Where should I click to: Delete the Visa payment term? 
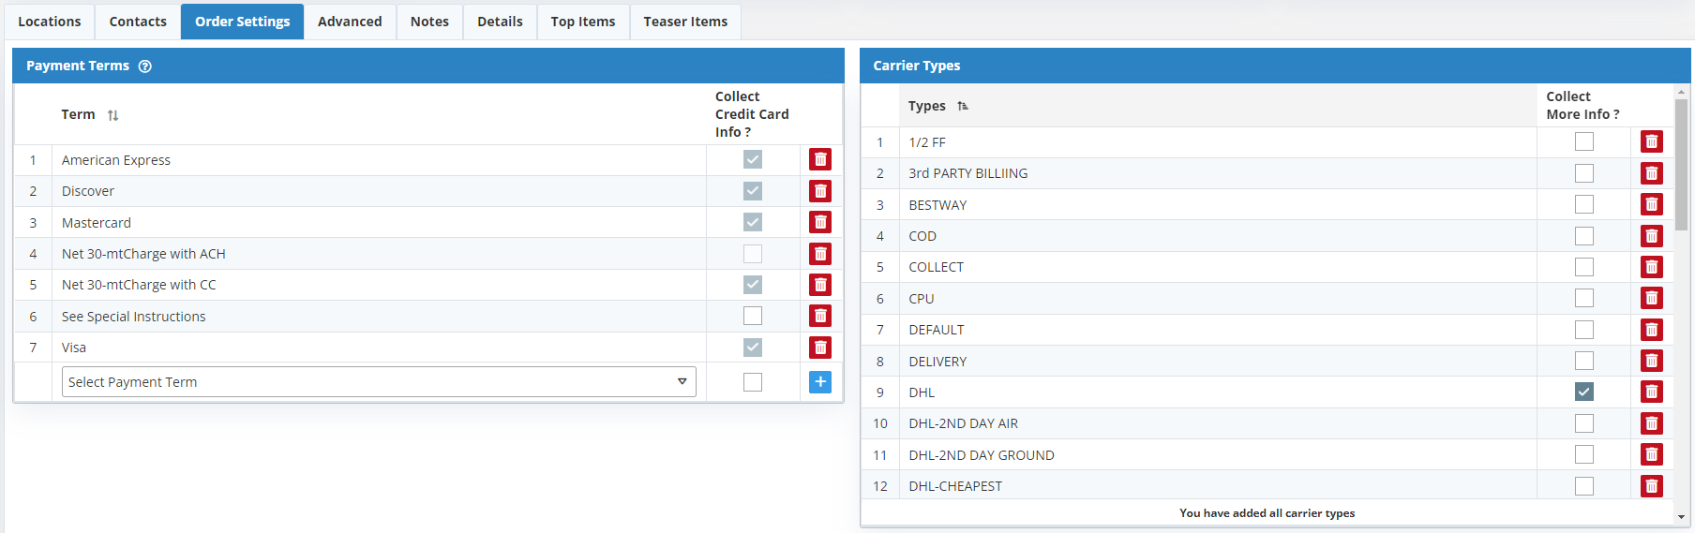click(820, 348)
